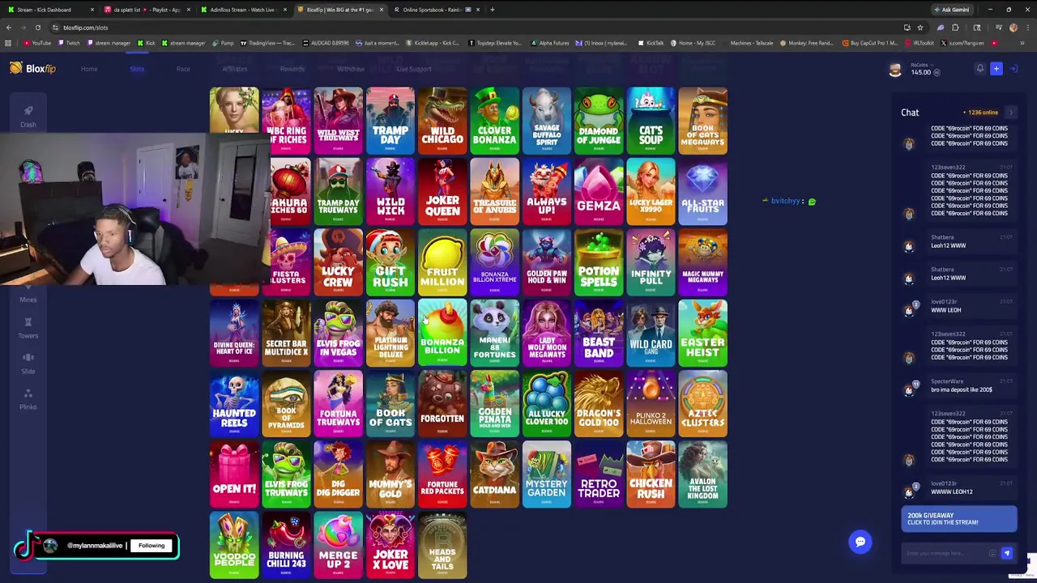1037x583 pixels.
Task: Open the Merge Up 2 slot
Action: [339, 546]
